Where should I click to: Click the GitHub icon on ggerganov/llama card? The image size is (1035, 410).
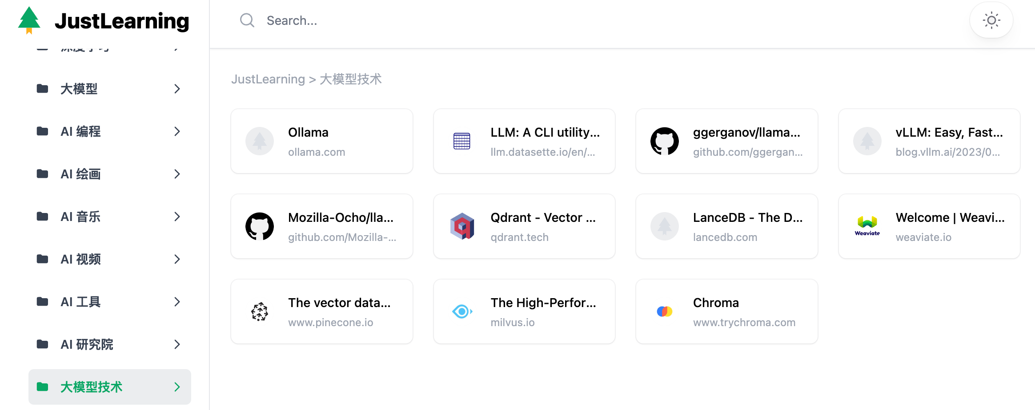pyautogui.click(x=664, y=141)
